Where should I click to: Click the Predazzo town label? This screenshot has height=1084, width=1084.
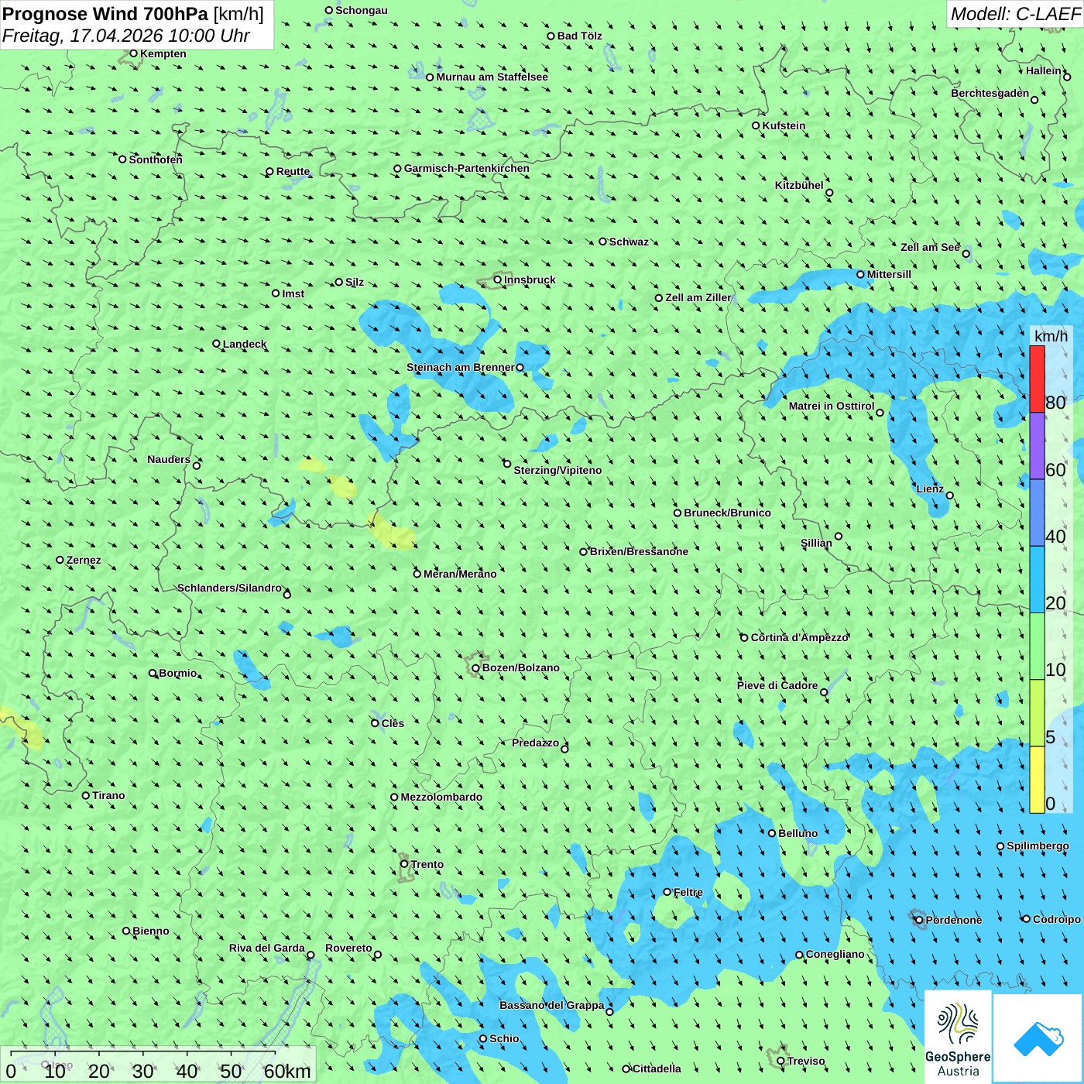(535, 743)
